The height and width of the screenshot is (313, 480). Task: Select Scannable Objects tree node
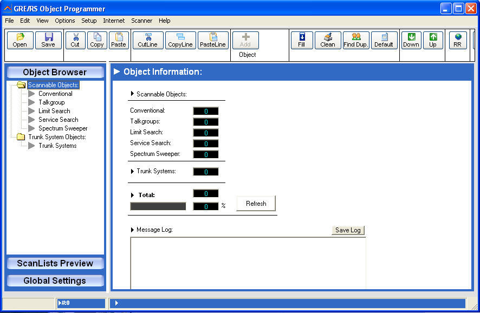pyautogui.click(x=53, y=85)
